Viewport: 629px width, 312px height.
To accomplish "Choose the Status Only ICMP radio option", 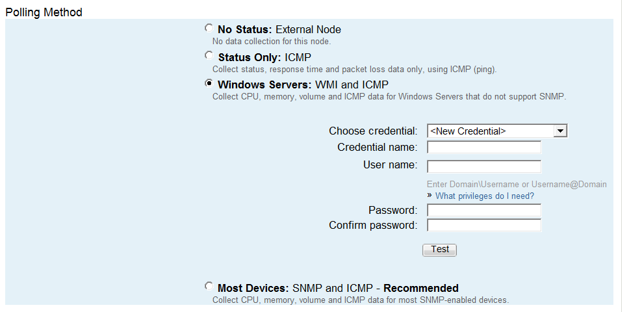I will click(208, 56).
